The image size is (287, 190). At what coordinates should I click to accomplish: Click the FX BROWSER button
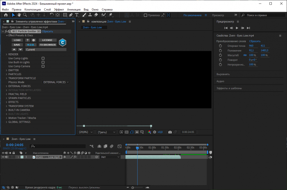tap(48, 44)
